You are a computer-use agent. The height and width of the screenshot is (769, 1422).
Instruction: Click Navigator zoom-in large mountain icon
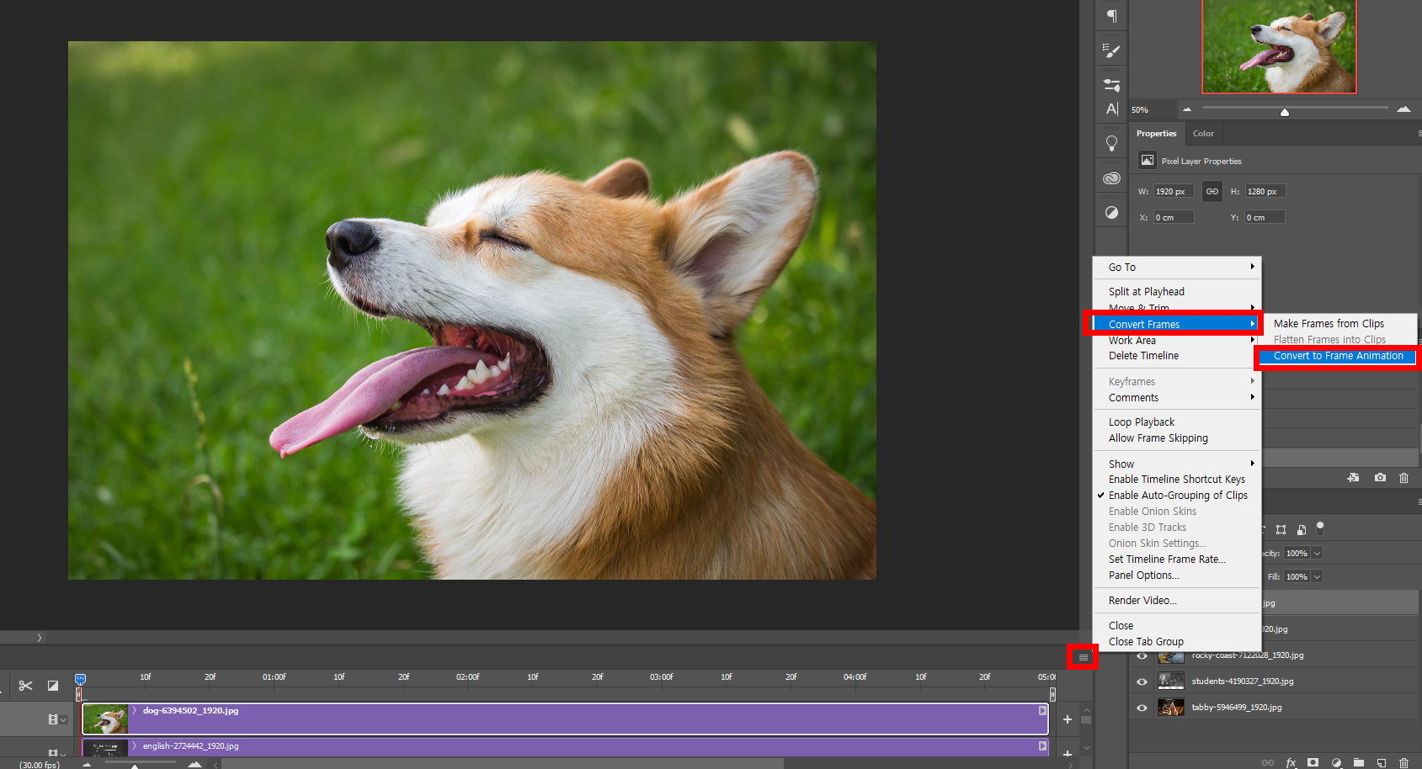pos(1403,109)
